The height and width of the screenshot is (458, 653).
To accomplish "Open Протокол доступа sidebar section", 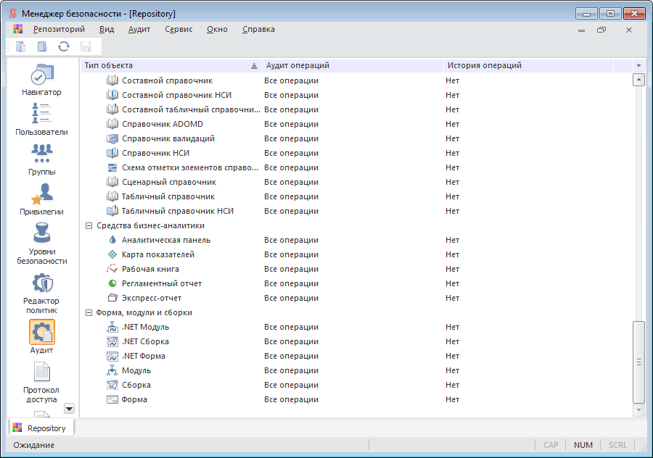I will pos(41,381).
